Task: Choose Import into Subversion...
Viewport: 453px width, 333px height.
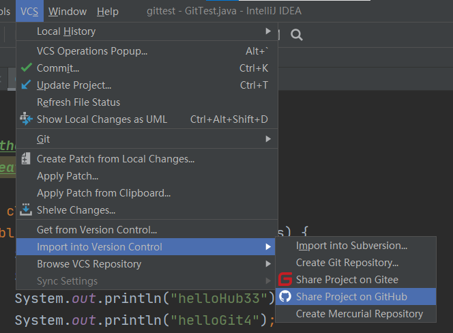Action: tap(356, 246)
